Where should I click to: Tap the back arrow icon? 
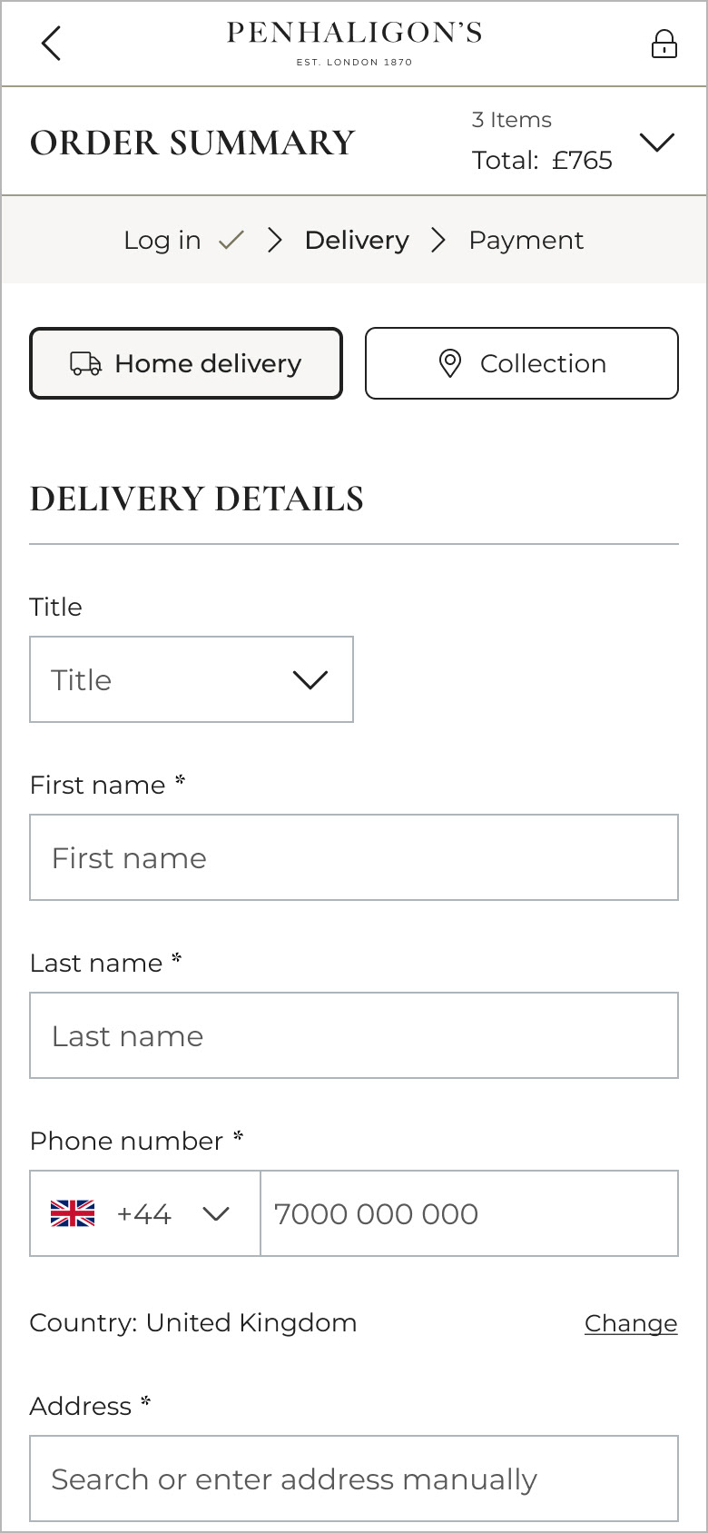click(51, 44)
